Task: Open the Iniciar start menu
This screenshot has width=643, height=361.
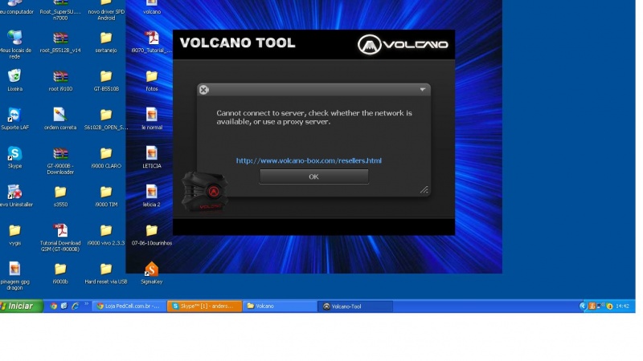Action: point(21,306)
